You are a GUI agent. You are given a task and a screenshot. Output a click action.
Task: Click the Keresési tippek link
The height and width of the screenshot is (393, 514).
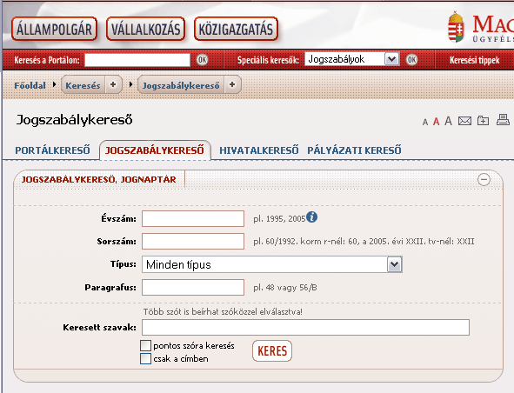pos(474,60)
